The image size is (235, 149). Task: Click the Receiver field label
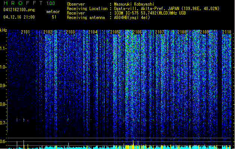(76, 13)
